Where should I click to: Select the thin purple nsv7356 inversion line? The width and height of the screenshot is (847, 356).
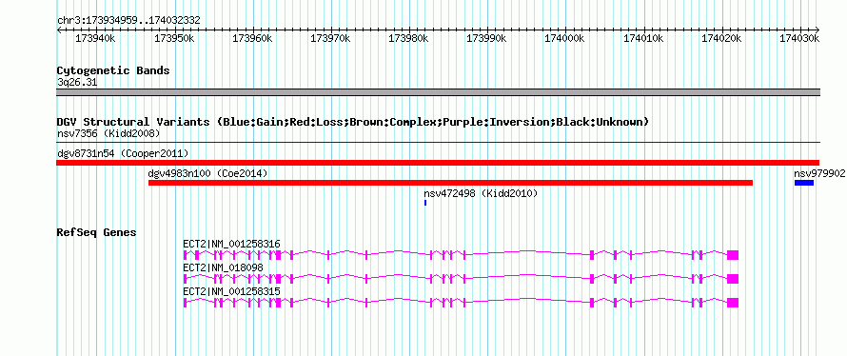(x=438, y=143)
